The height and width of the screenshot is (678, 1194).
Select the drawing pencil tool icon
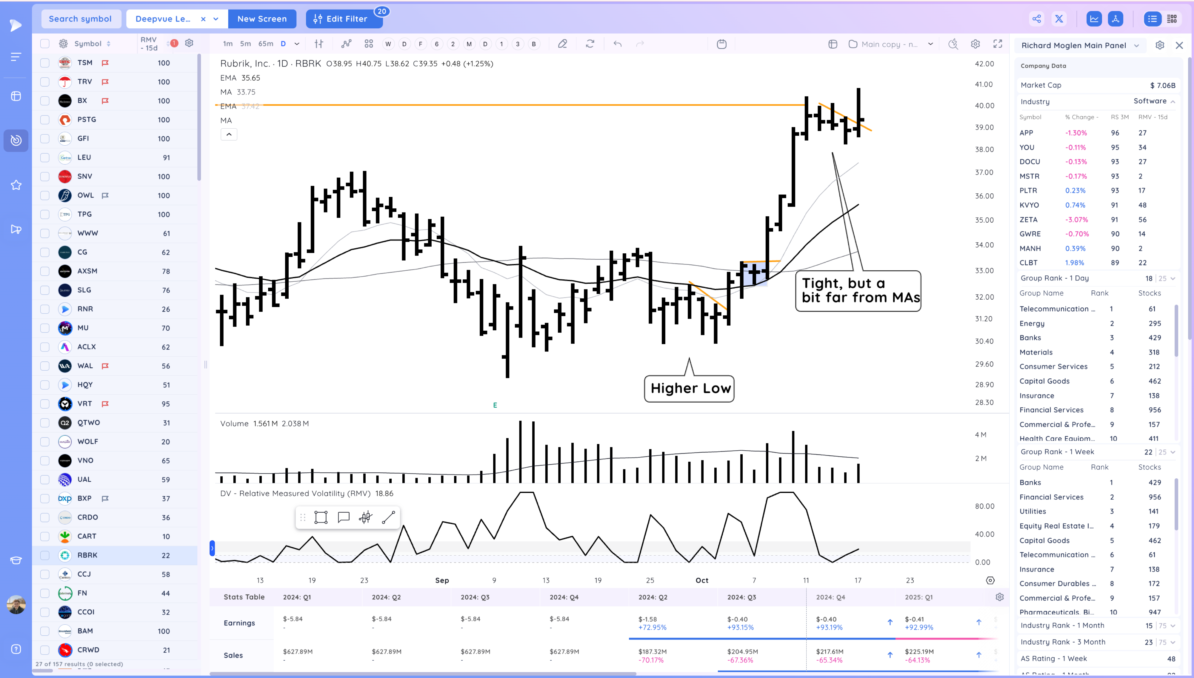[563, 44]
